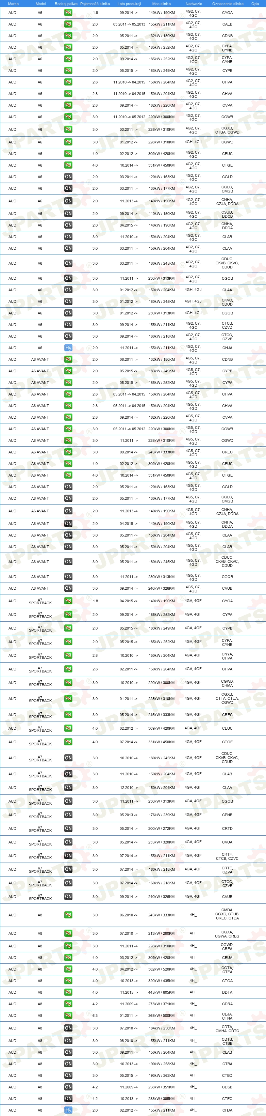266x1116 pixels.
Task: Click petrol icon in A7 CGWB, CHMA row
Action: click(68, 683)
